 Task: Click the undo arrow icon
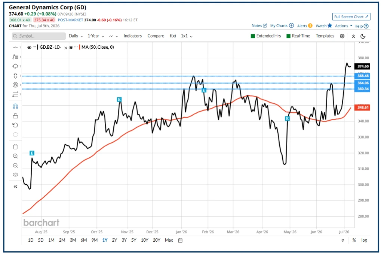15,125
